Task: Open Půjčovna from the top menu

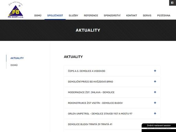Action: click(x=164, y=15)
